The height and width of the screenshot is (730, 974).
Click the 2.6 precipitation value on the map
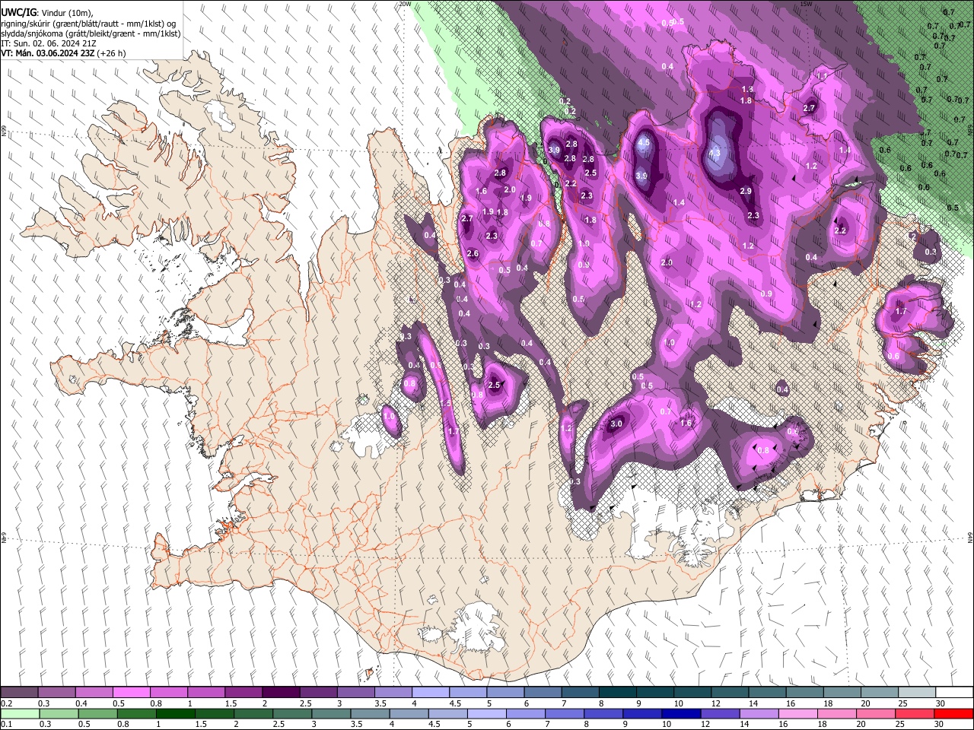pyautogui.click(x=473, y=254)
